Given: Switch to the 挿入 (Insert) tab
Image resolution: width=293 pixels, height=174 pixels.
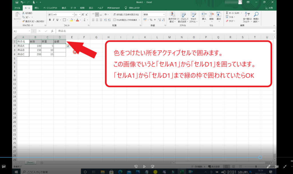Looking at the screenshot, I should (x=37, y=8).
